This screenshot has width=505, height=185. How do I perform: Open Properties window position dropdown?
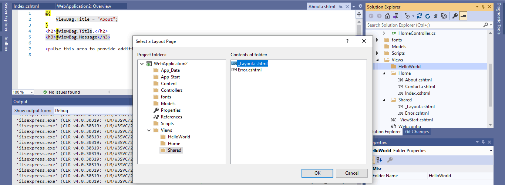pos(477,142)
